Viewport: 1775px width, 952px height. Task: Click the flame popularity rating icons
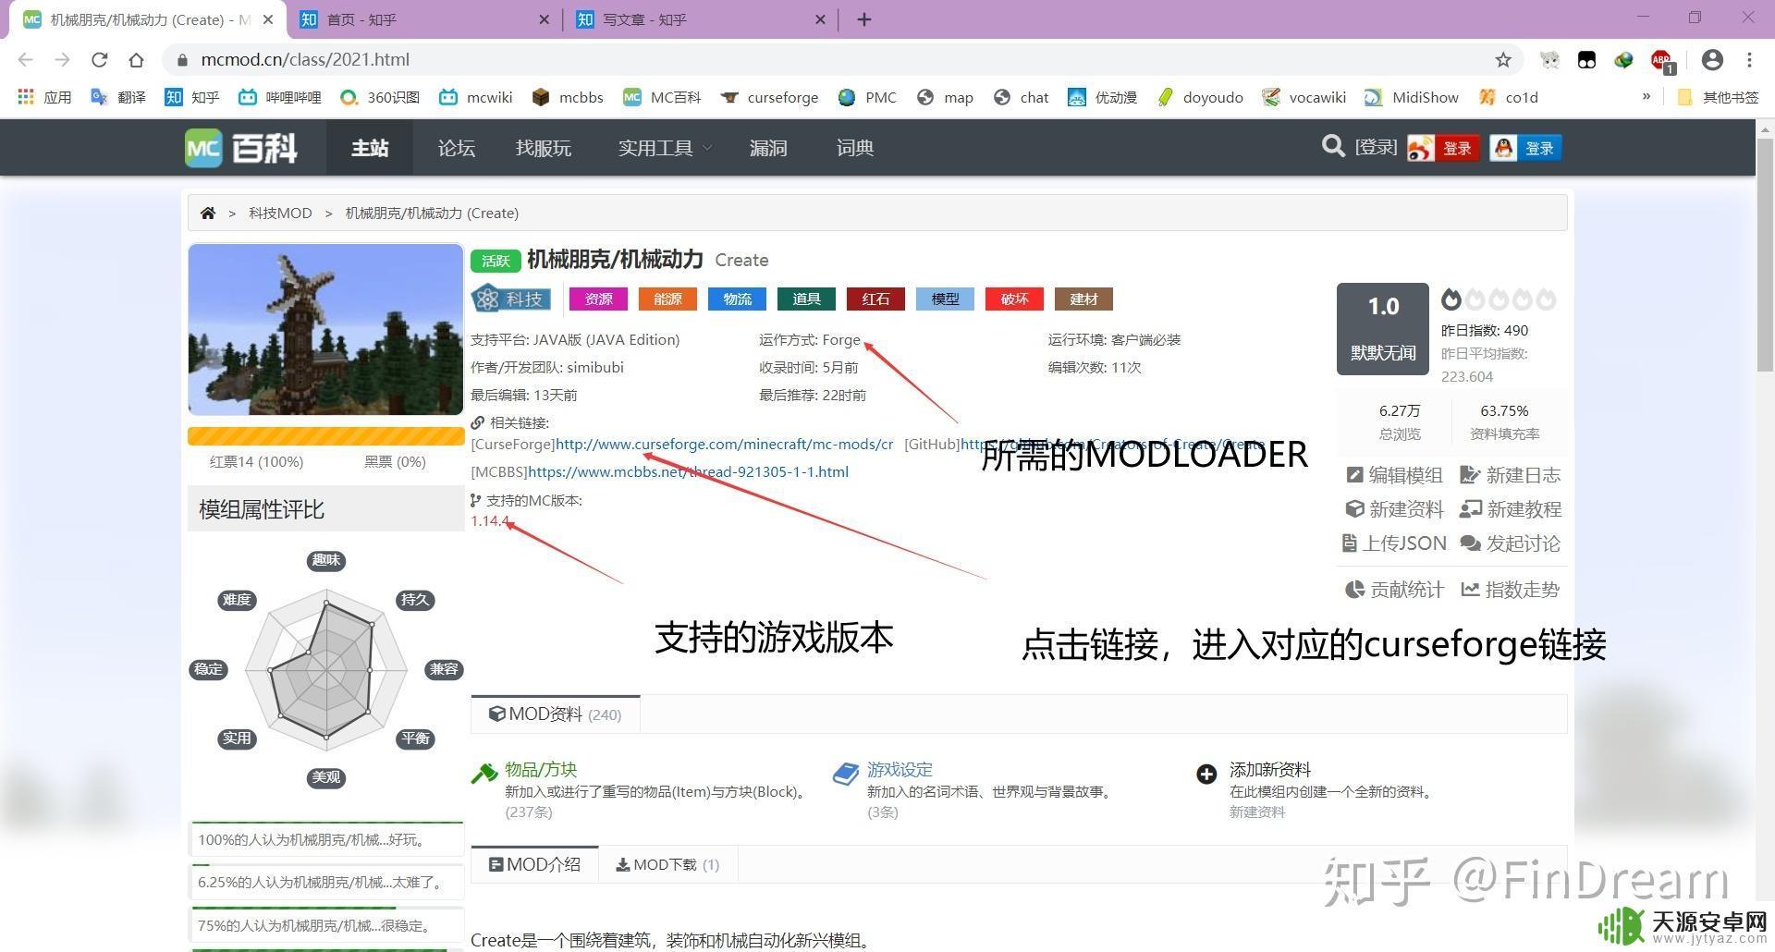(1498, 299)
